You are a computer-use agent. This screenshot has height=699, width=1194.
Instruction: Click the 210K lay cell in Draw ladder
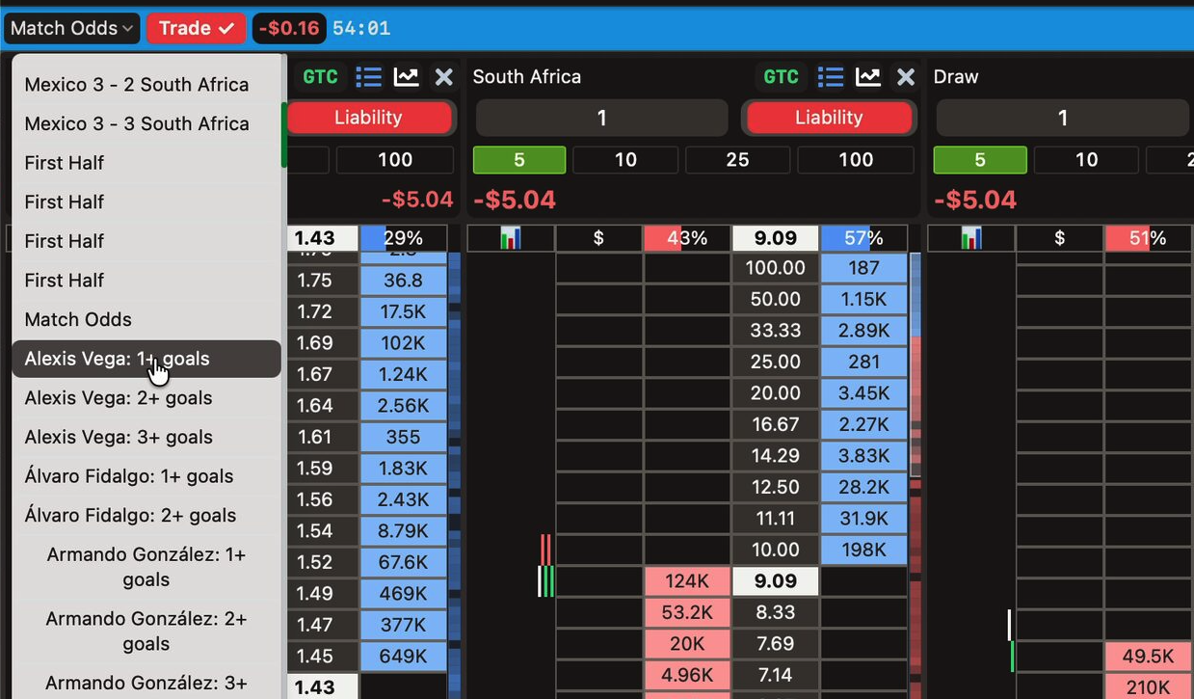(x=1147, y=687)
